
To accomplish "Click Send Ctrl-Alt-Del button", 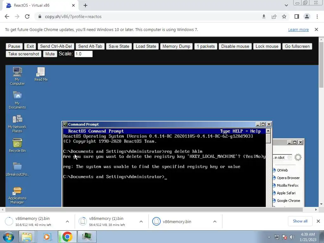I will (x=56, y=46).
